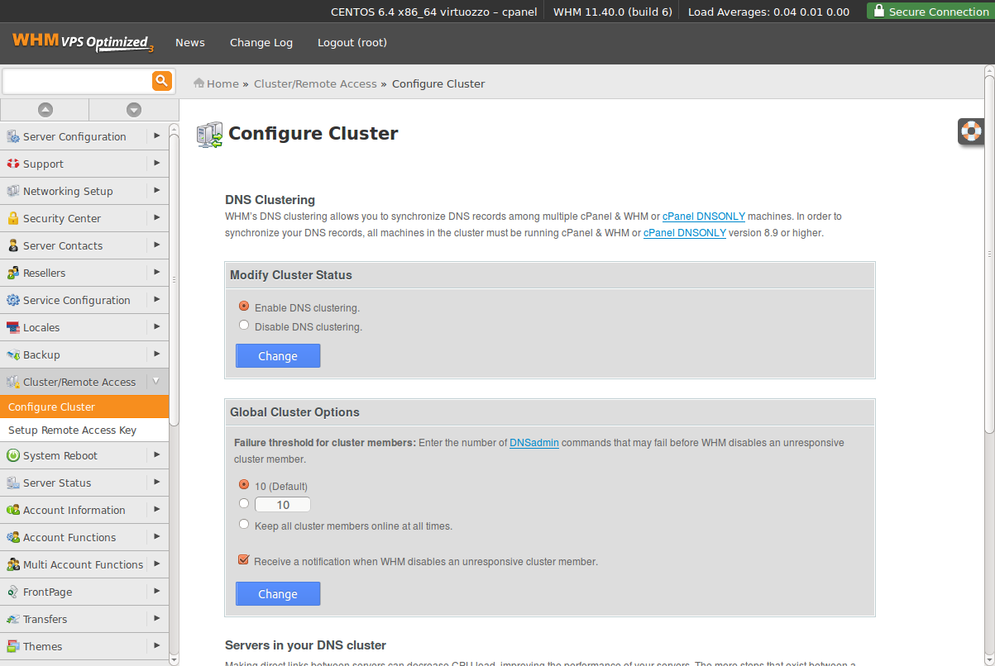Click the sidebar search input field

(77, 80)
